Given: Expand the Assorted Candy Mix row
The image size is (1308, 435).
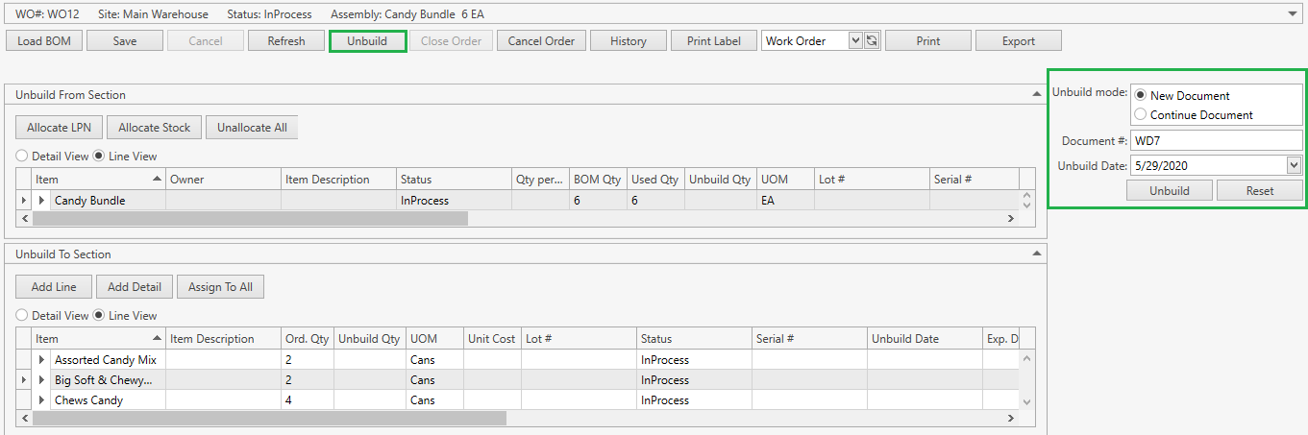Looking at the screenshot, I should (41, 360).
